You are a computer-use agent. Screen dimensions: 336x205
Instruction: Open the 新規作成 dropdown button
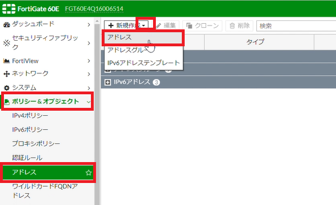[126, 25]
